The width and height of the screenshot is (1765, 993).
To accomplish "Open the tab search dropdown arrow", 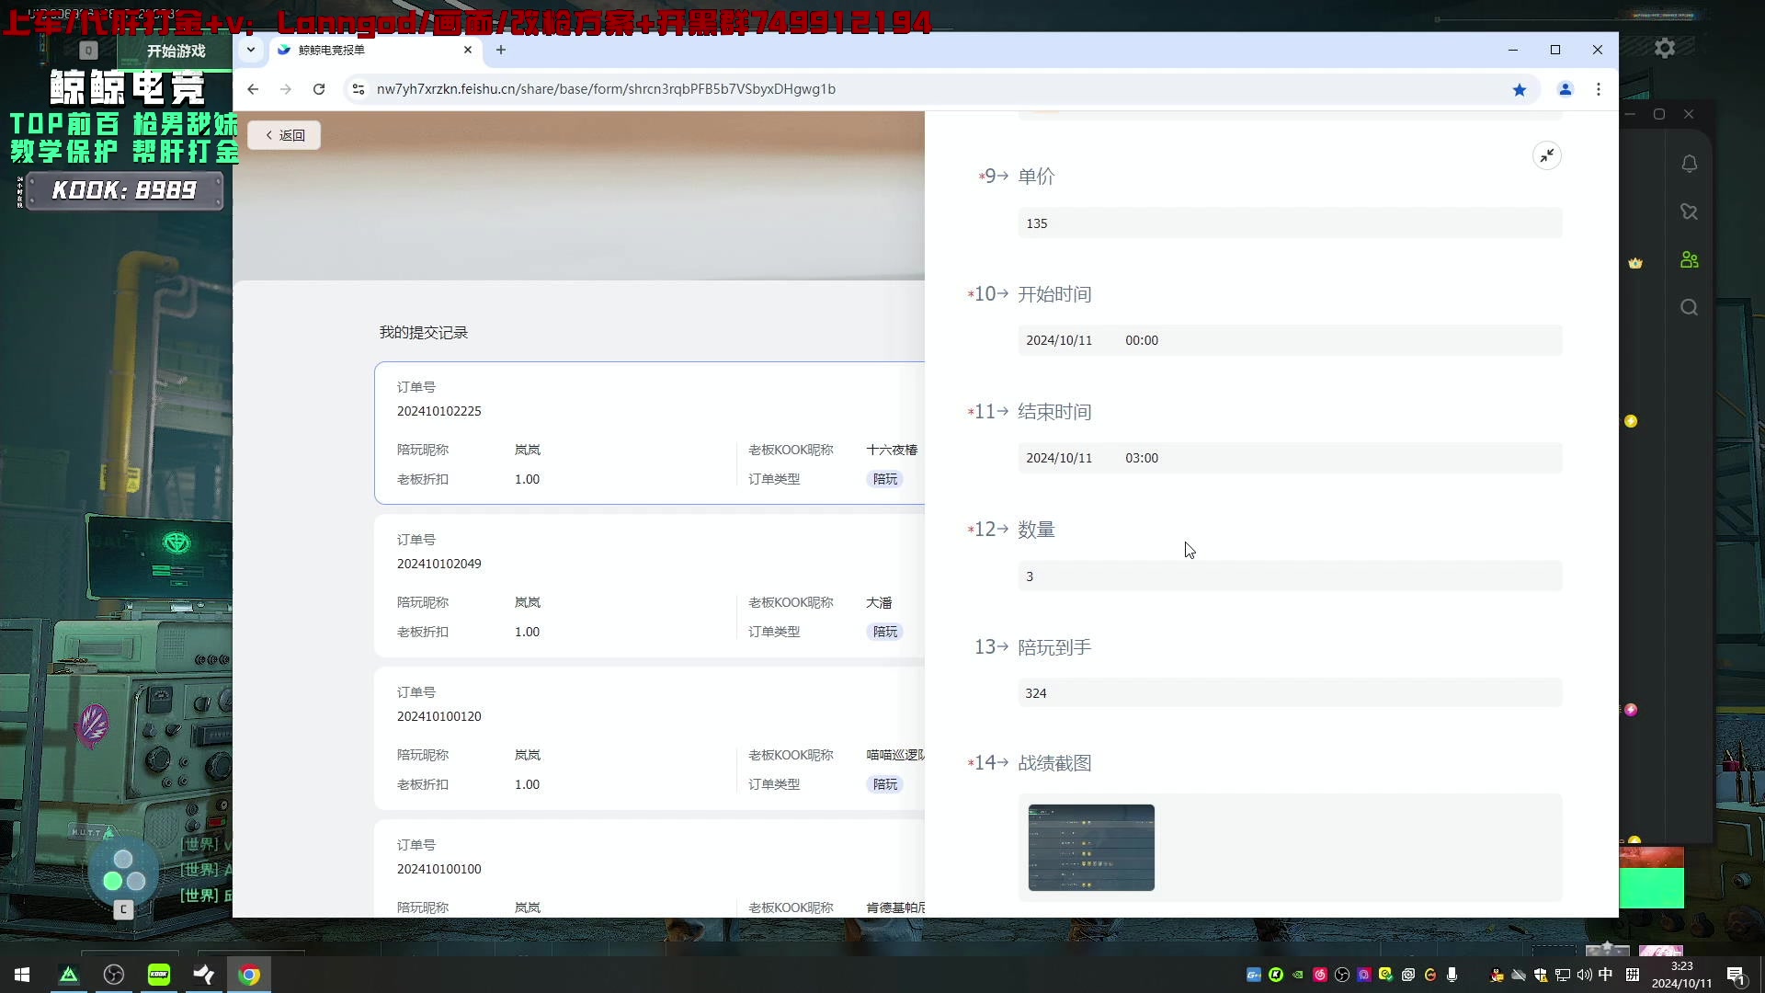I will 251,50.
